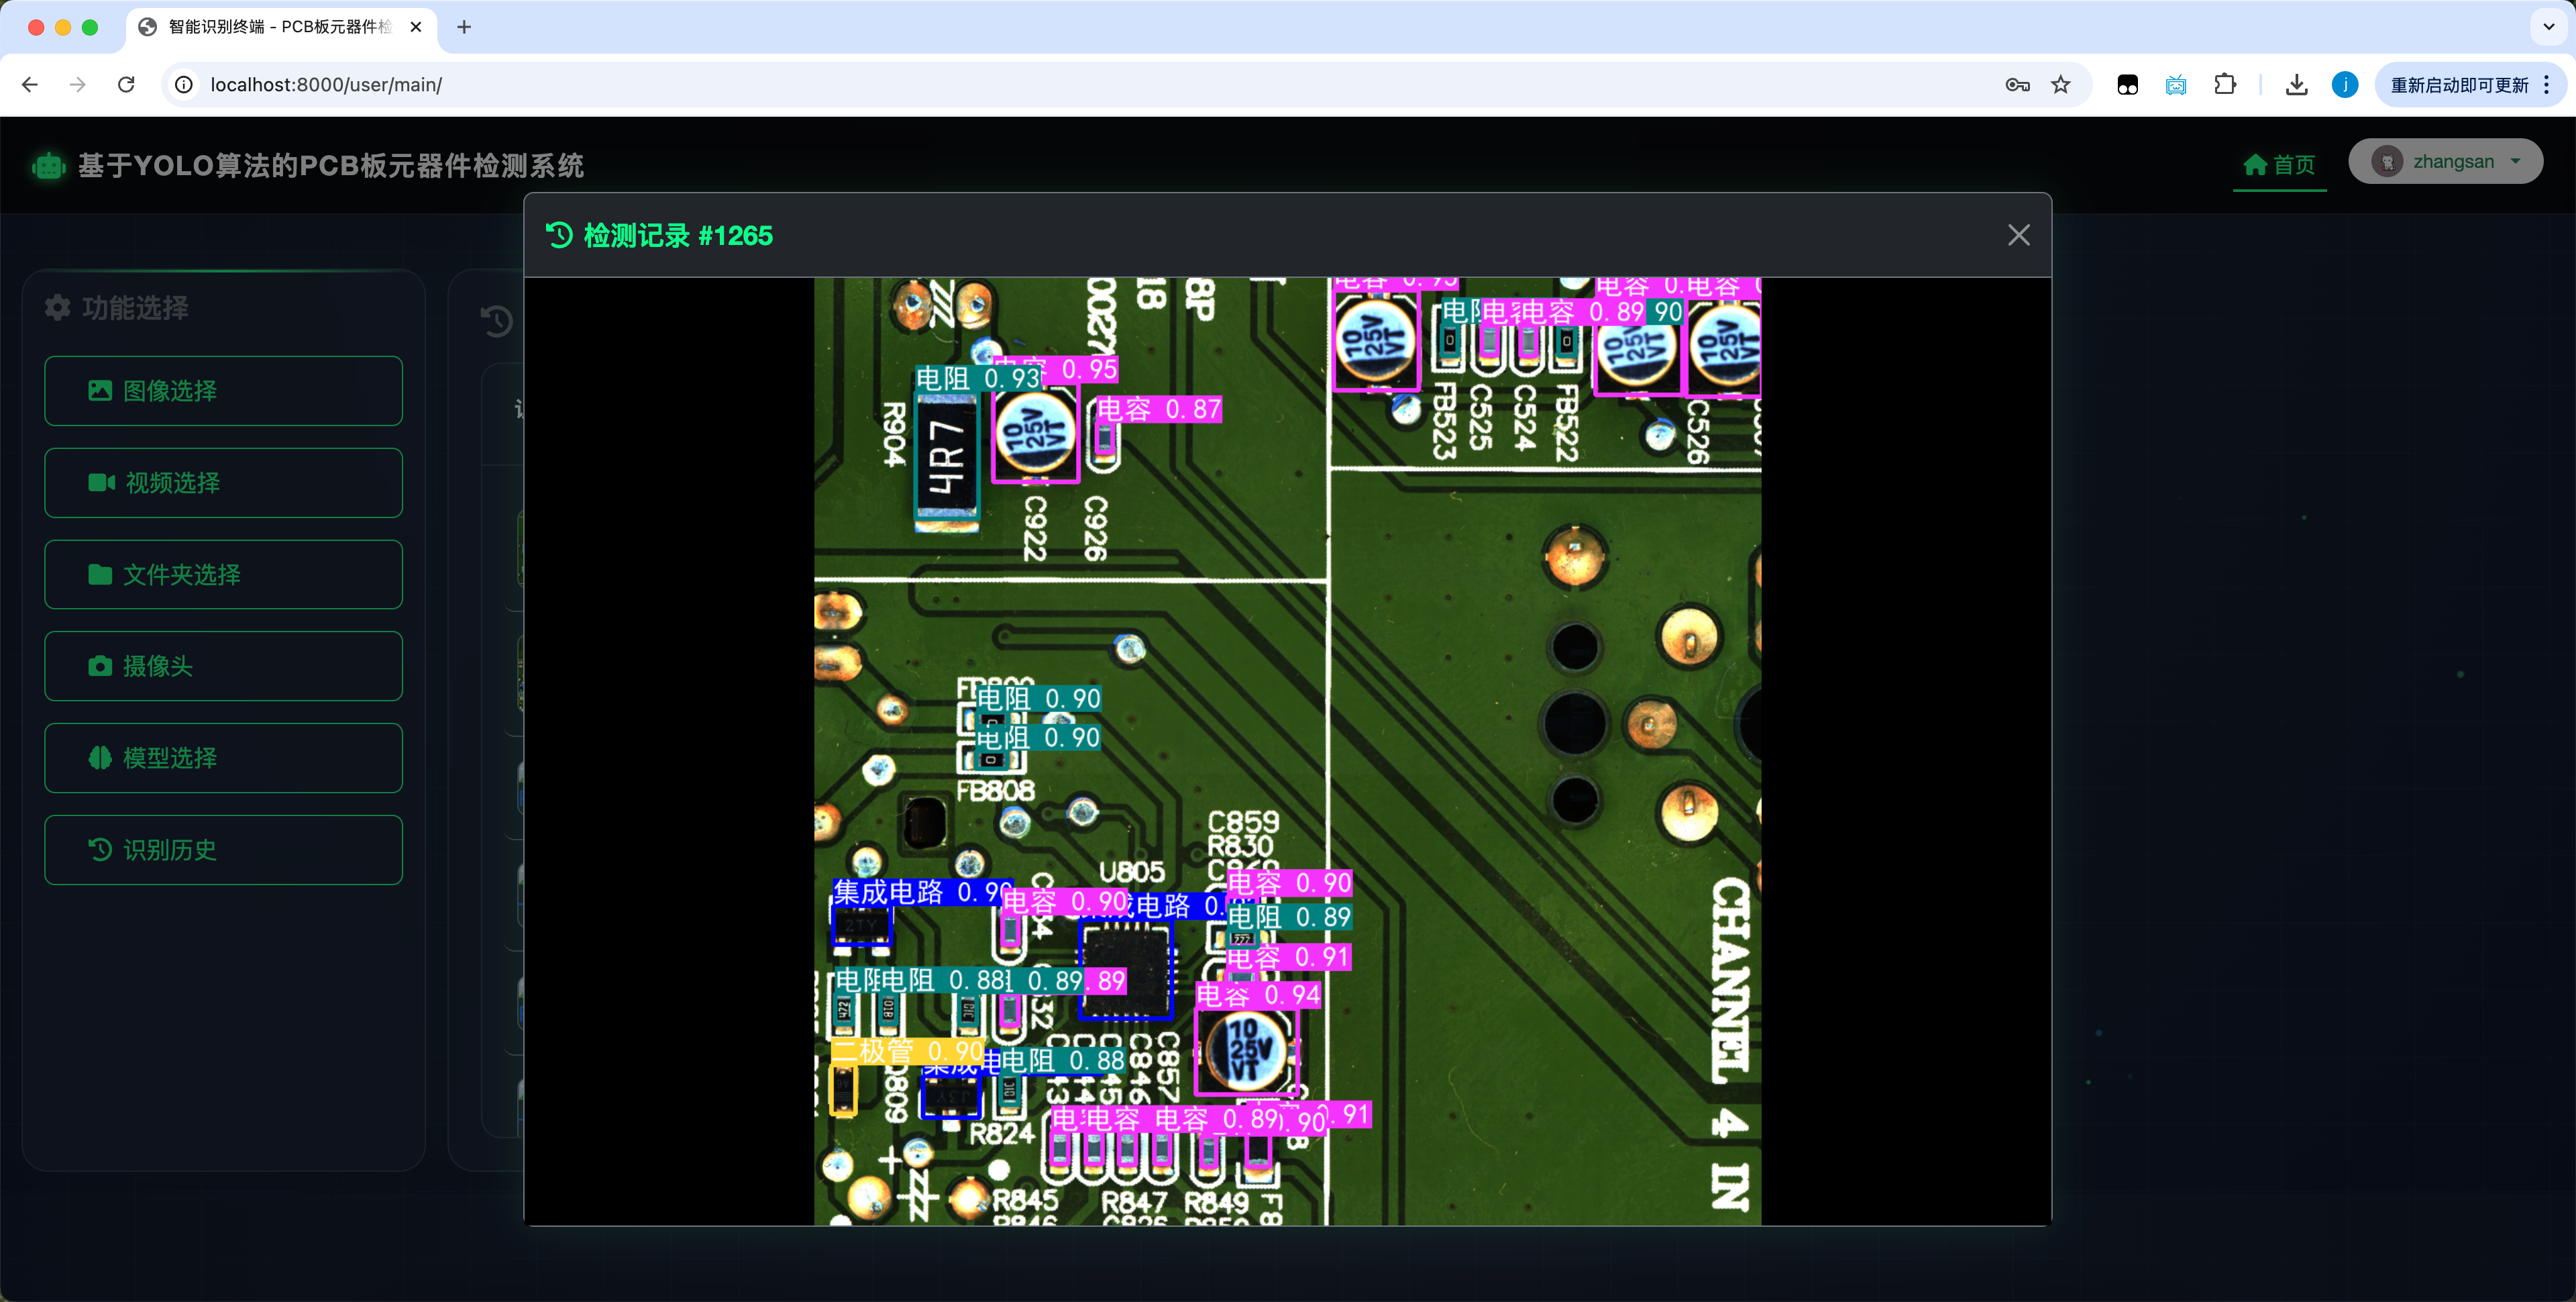2576x1302 pixels.
Task: Click the browser back arrow
Action: click(x=30, y=85)
